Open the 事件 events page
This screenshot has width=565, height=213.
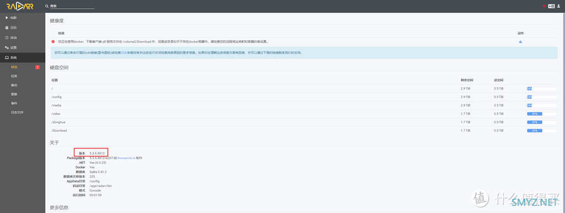click(14, 103)
